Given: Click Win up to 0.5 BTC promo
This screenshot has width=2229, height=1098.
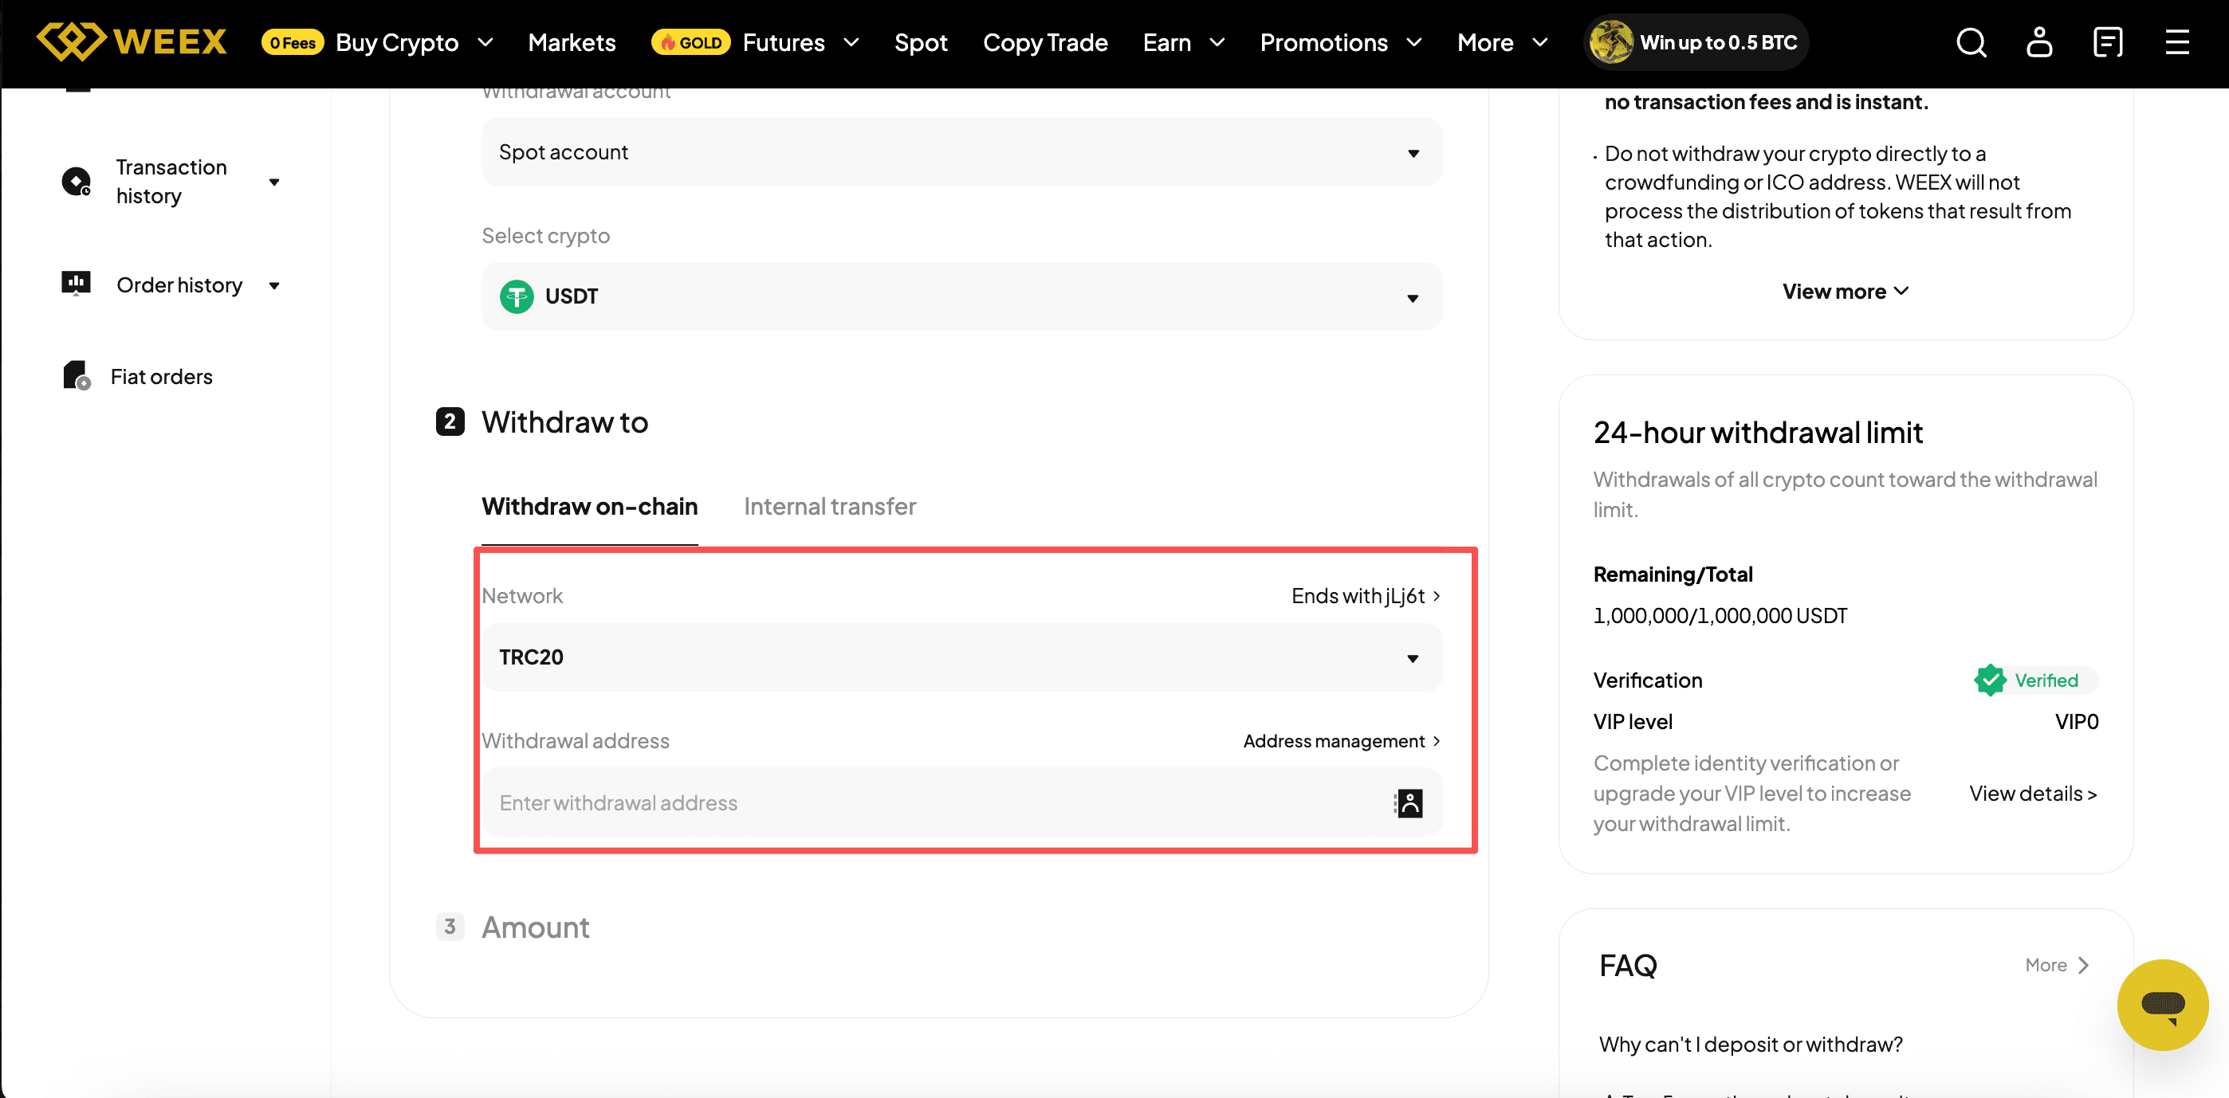Looking at the screenshot, I should click(1696, 42).
